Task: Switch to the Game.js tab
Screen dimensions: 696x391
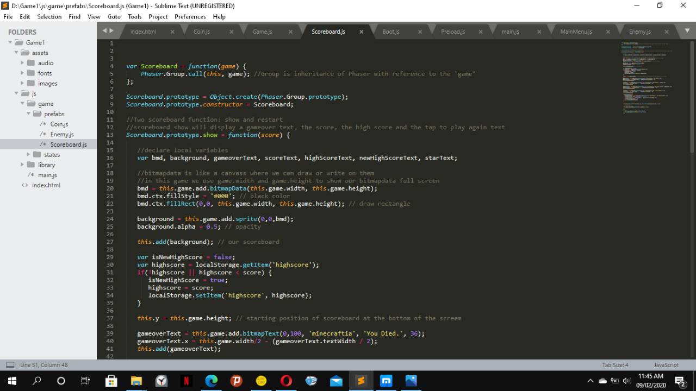Action: click(x=262, y=31)
